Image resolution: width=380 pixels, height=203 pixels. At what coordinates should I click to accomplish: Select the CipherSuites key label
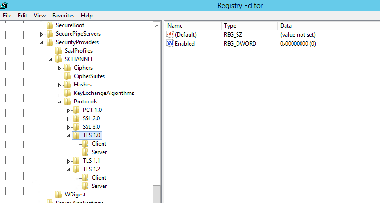tap(89, 76)
